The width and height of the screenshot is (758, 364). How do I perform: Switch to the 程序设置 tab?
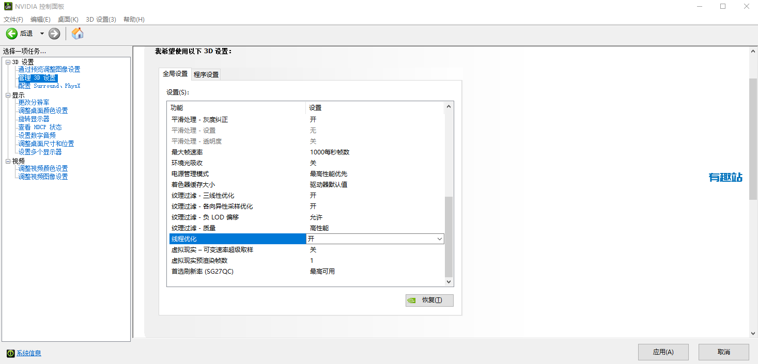click(x=206, y=74)
